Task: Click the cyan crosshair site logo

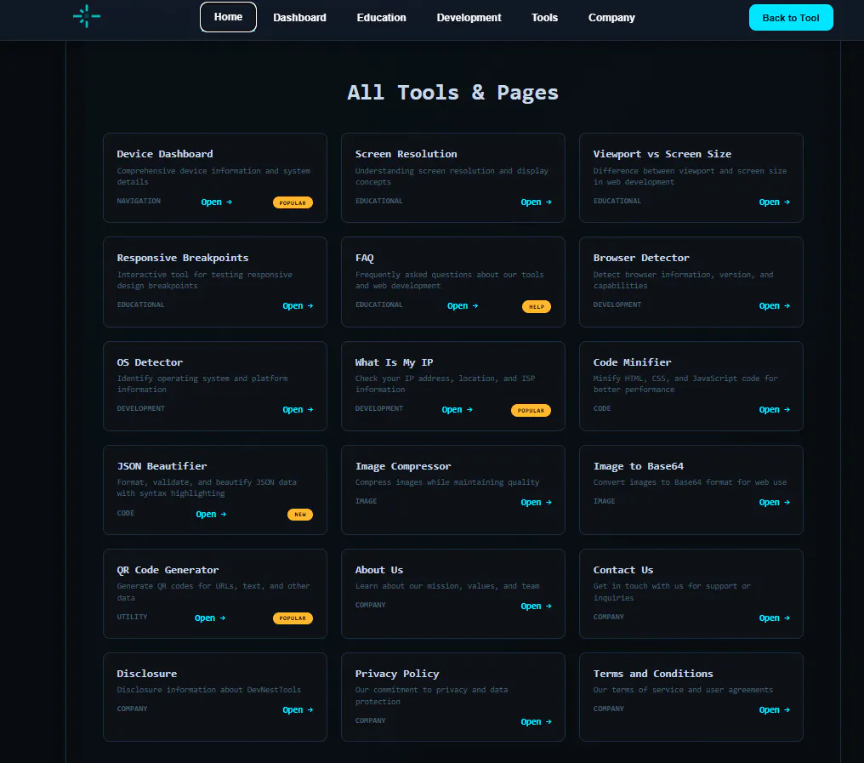Action: pyautogui.click(x=87, y=16)
